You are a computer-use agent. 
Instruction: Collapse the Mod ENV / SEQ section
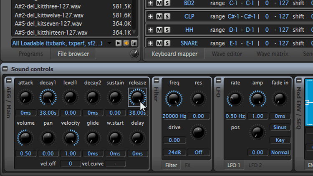coord(299,80)
